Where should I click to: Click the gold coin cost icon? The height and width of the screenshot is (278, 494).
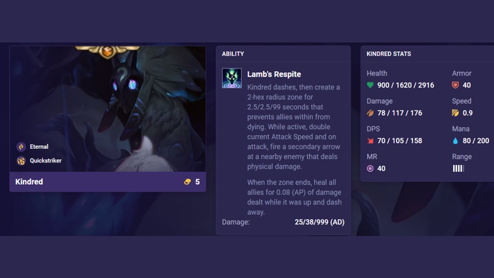click(188, 182)
